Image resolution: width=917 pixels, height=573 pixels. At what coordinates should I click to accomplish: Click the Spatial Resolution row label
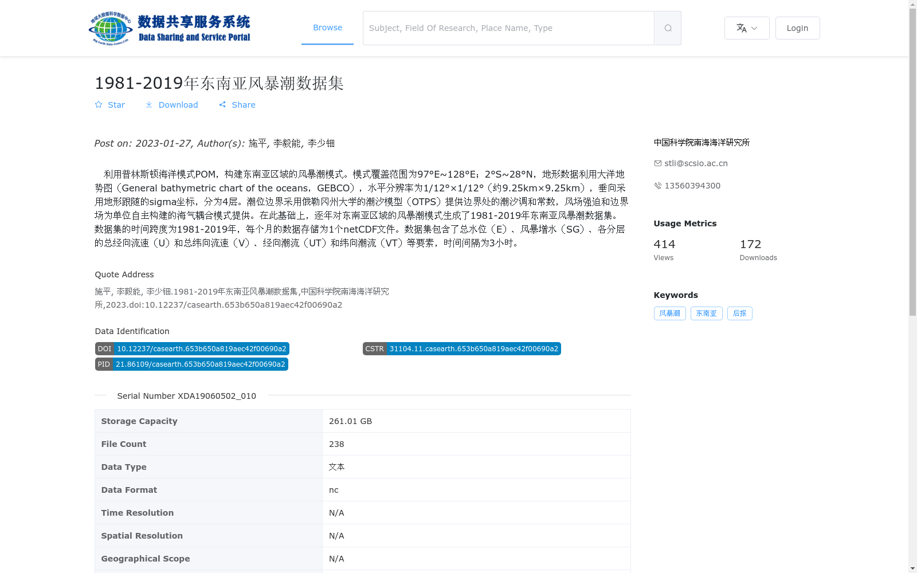tap(142, 536)
